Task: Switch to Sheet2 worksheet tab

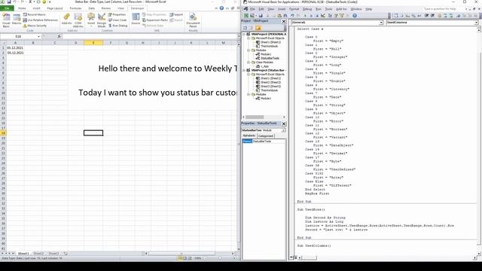Action: coord(38,254)
